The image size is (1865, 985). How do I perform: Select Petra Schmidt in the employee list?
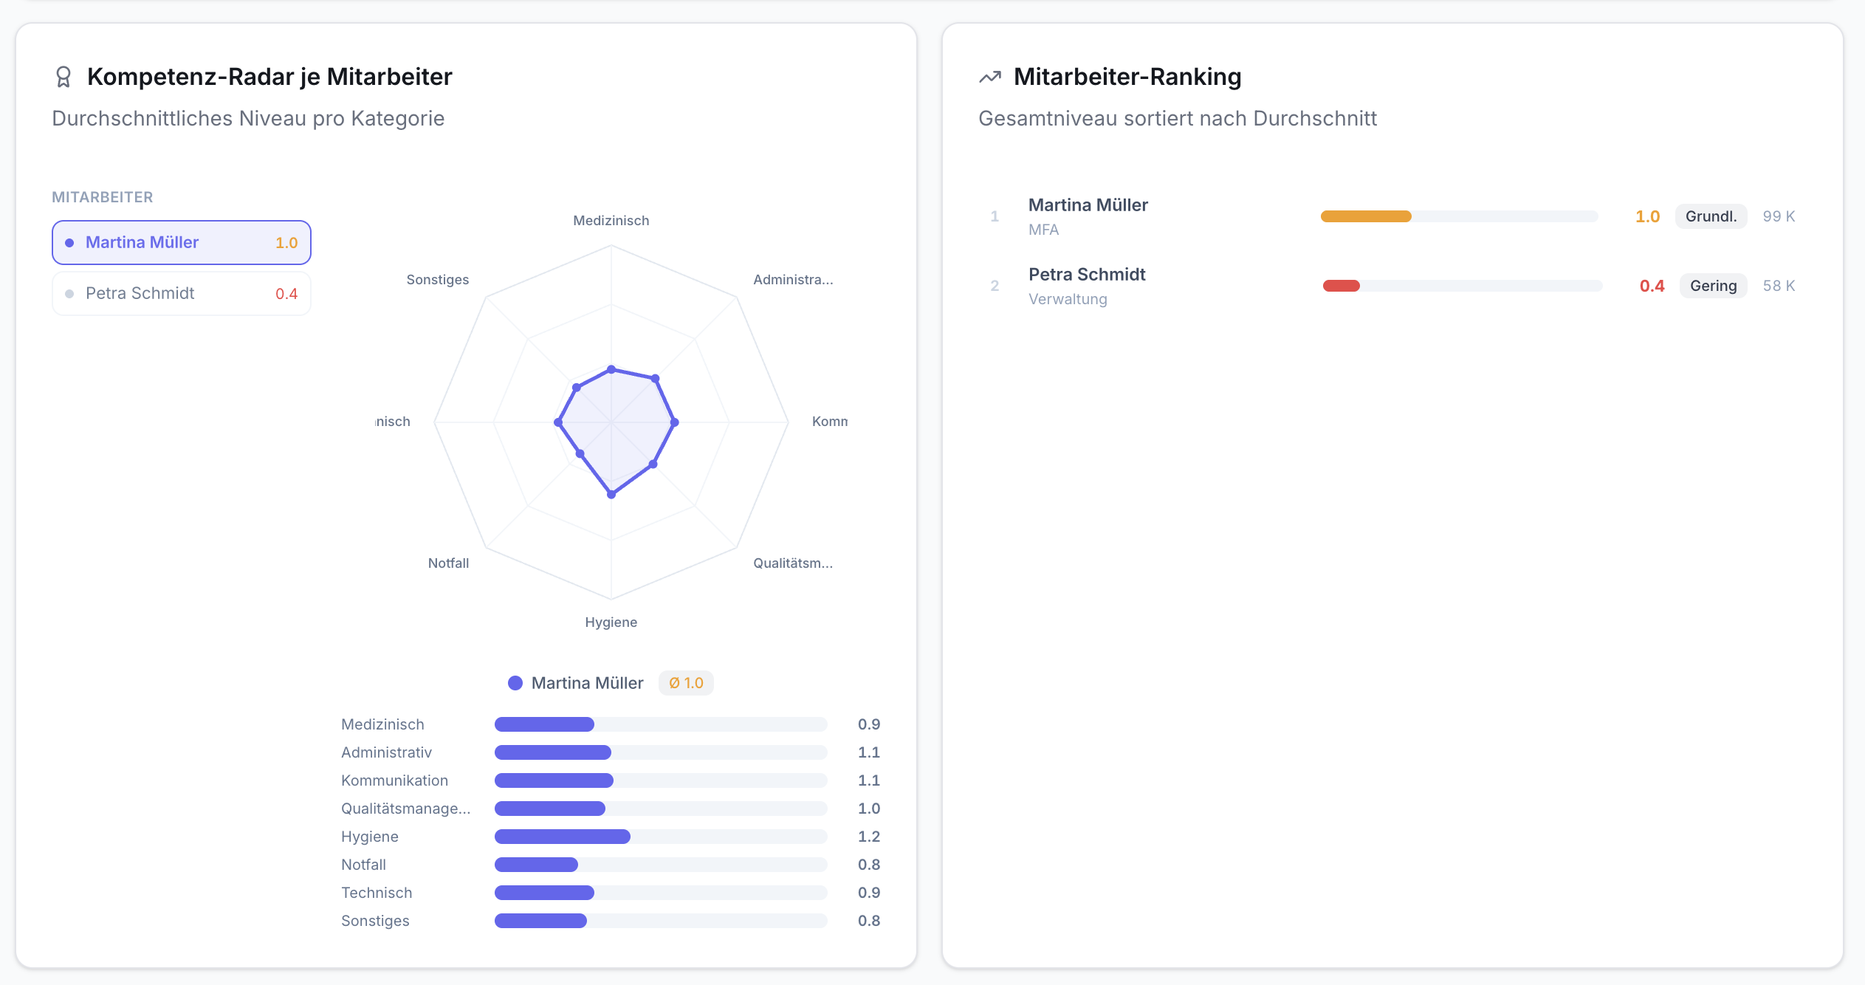182,293
